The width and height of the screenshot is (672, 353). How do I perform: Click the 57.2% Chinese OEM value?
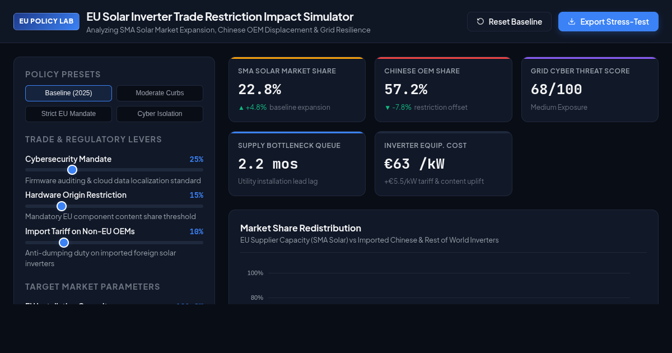tap(406, 90)
